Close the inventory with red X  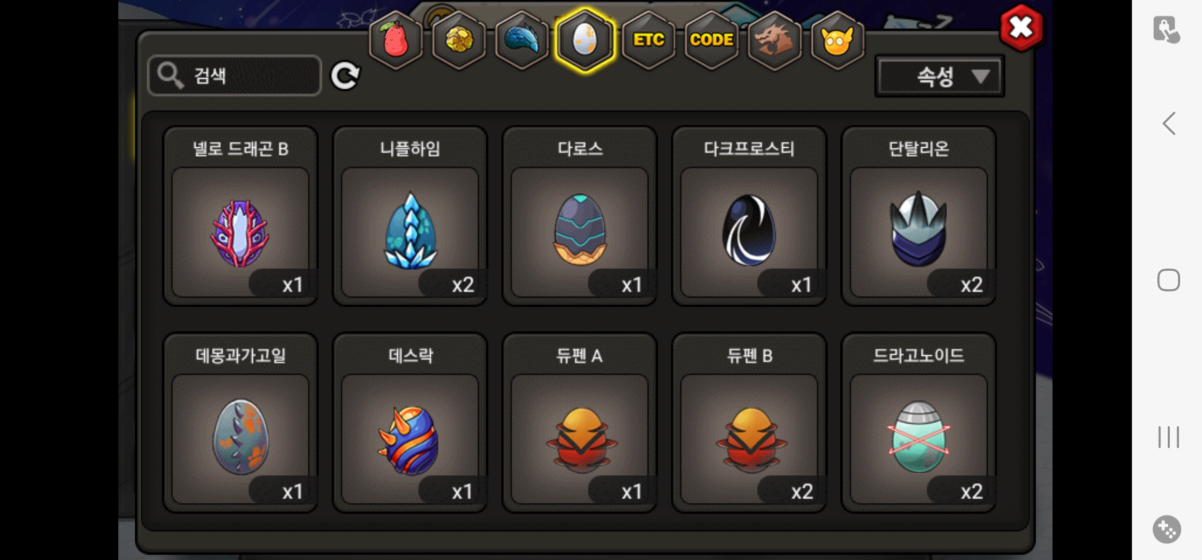[1021, 27]
